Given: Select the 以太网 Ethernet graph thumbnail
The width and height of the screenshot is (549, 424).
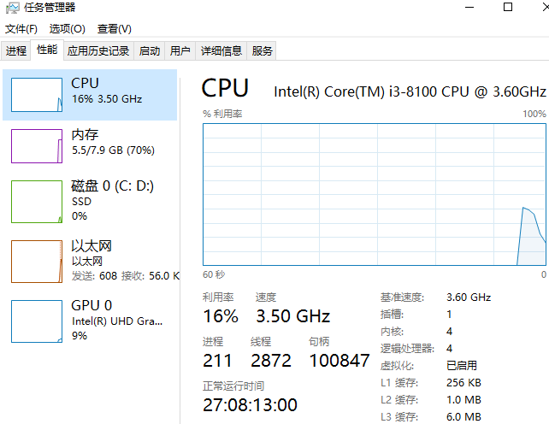Looking at the screenshot, I should [x=37, y=261].
